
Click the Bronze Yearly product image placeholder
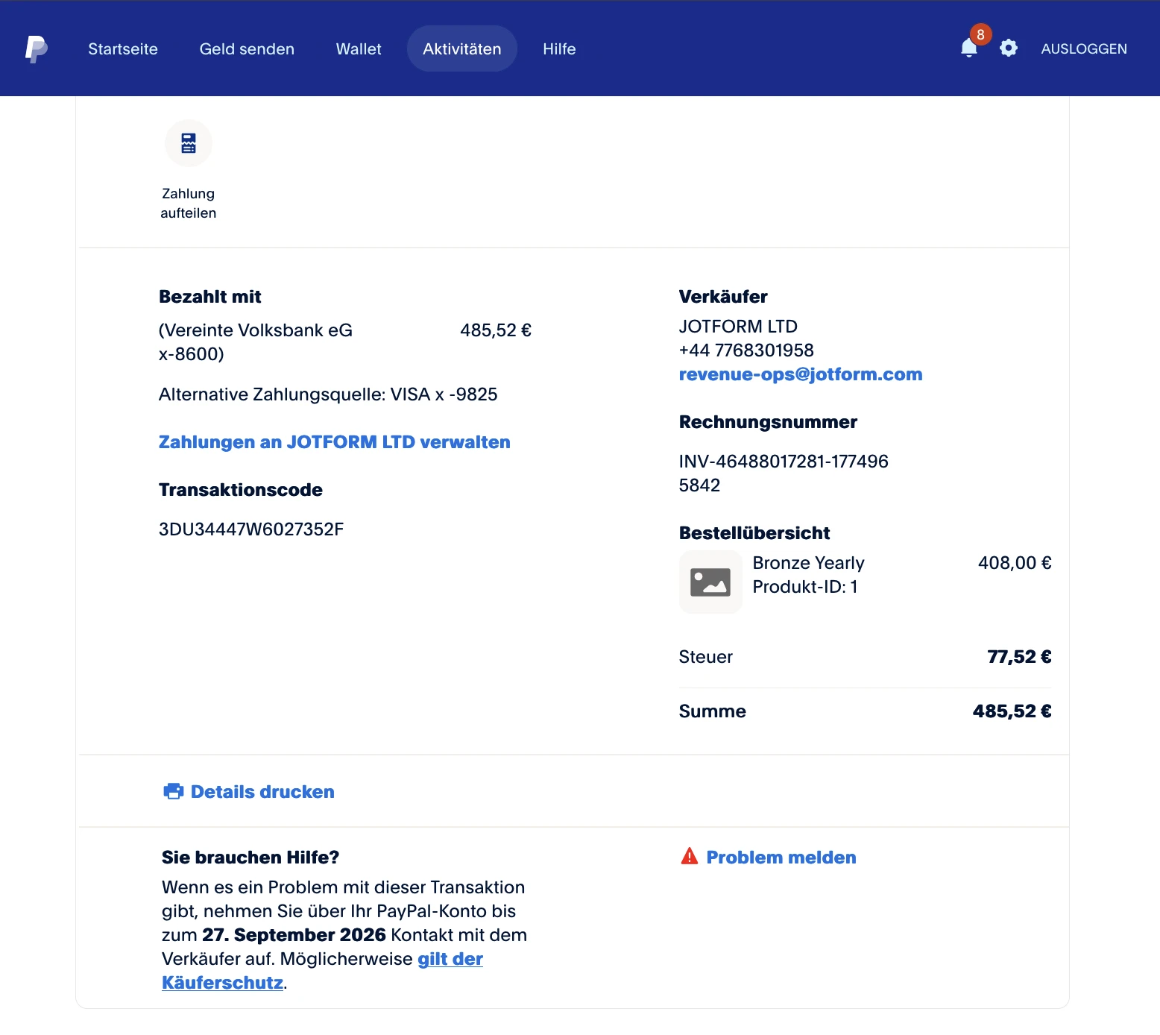click(x=710, y=582)
